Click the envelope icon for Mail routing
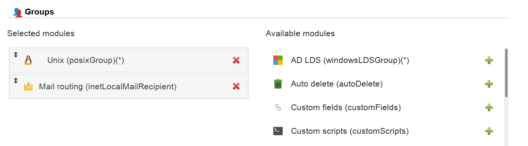 pyautogui.click(x=28, y=86)
